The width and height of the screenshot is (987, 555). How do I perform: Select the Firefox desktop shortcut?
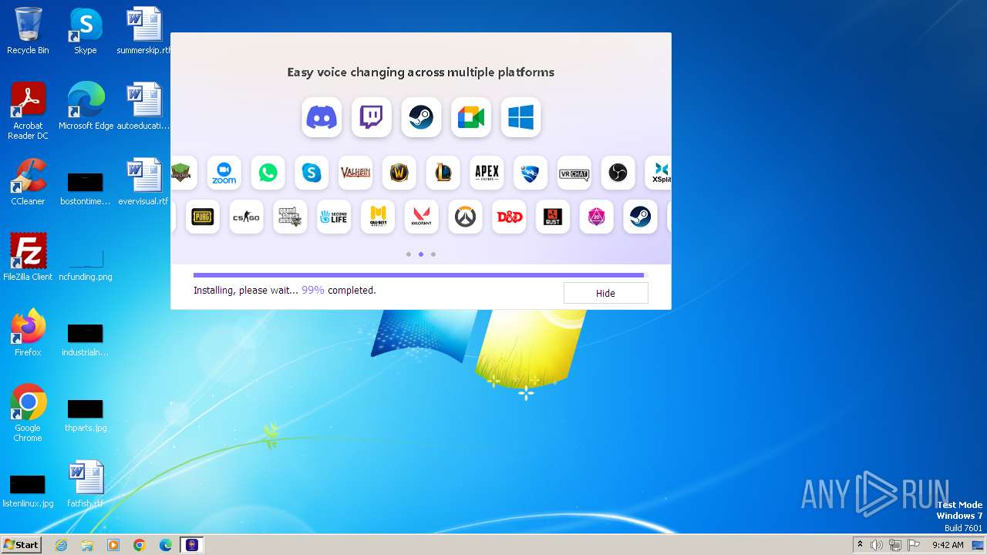click(28, 333)
